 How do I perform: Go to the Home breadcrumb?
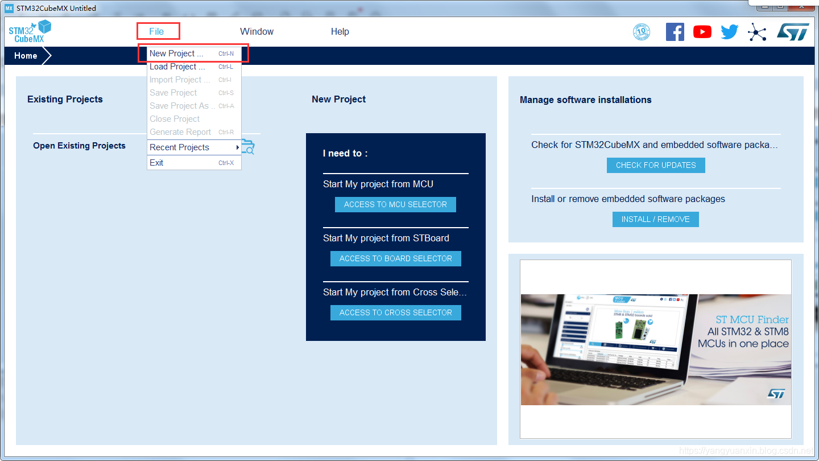tap(26, 56)
